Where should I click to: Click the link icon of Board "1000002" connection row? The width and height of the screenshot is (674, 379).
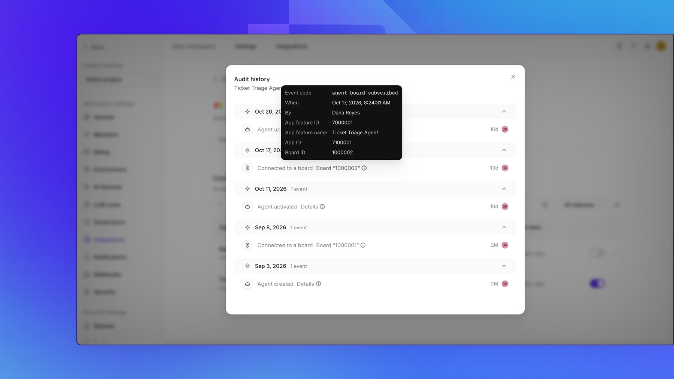248,168
